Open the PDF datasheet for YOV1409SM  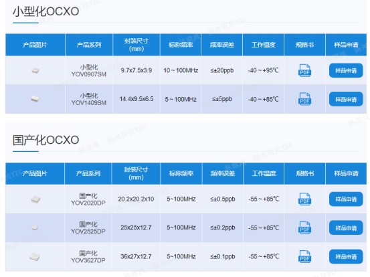pyautogui.click(x=304, y=99)
